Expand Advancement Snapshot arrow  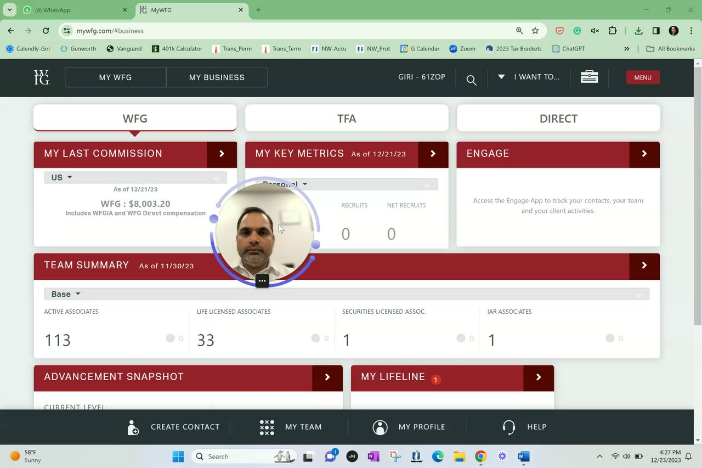click(x=327, y=377)
